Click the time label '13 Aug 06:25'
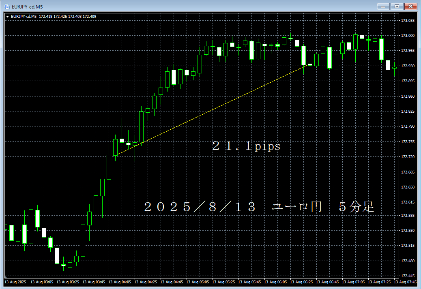The image size is (421, 289). [301, 282]
